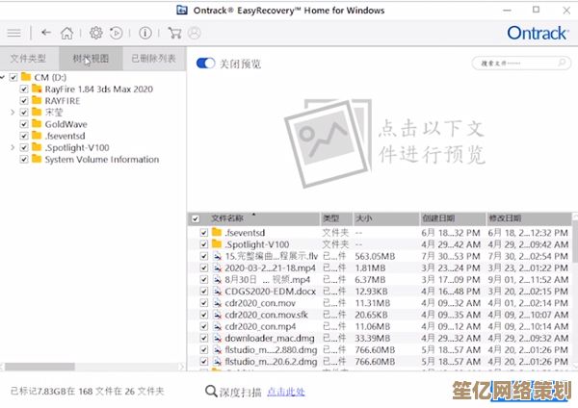
Task: Open settings with the gear icon
Action: (95, 32)
